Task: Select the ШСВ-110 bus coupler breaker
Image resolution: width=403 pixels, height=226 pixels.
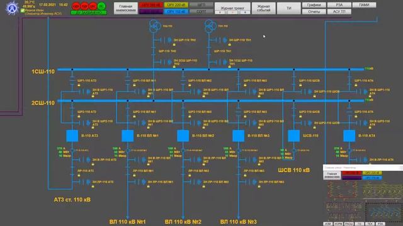Action: point(294,136)
